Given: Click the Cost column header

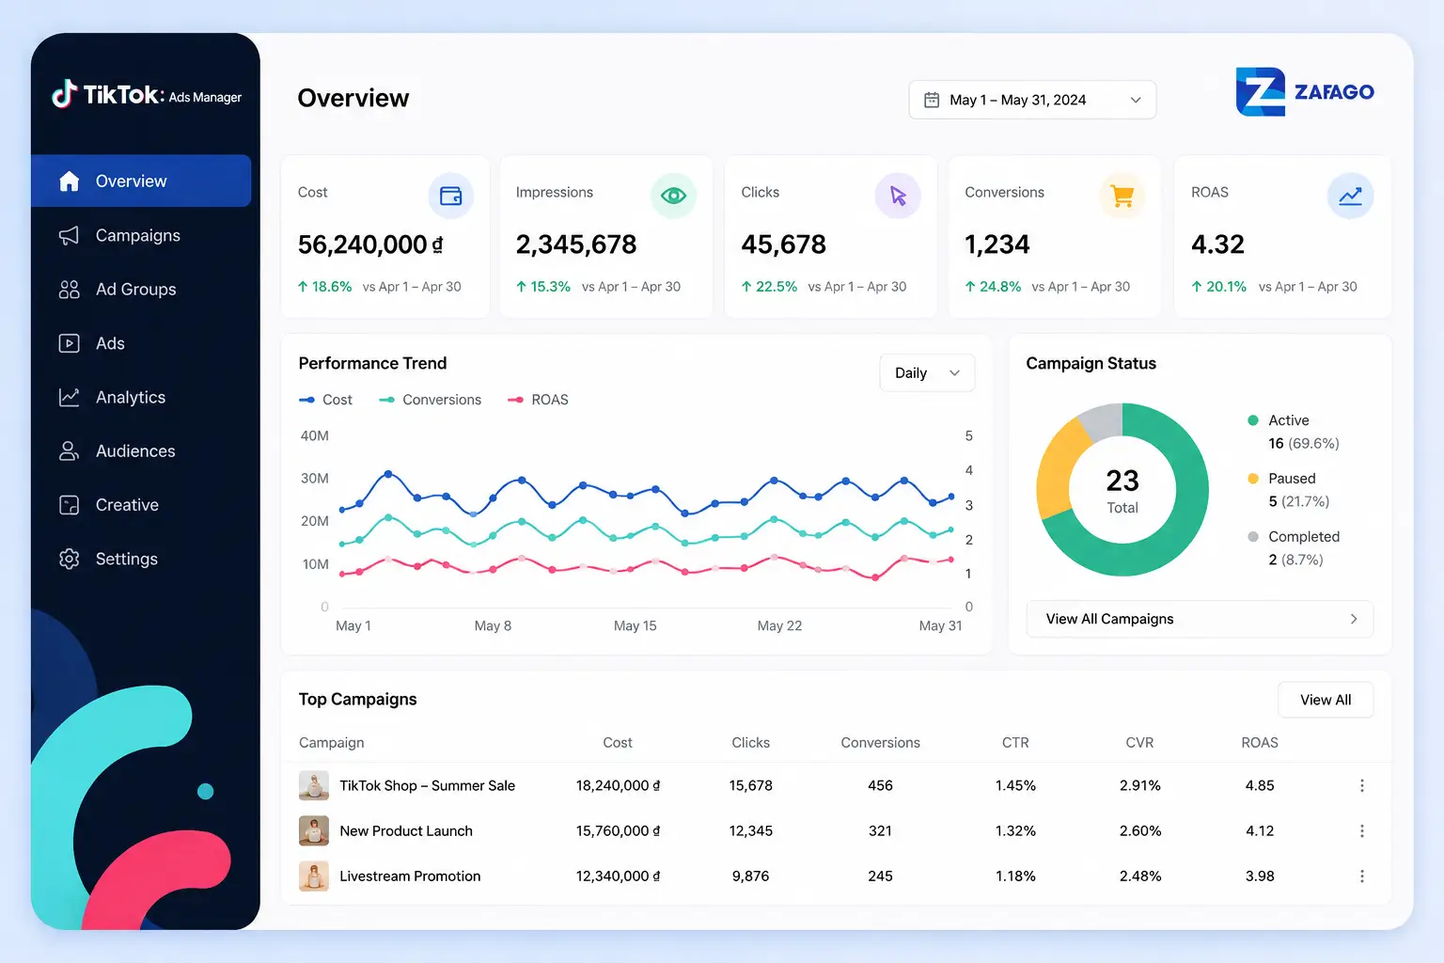Looking at the screenshot, I should 618,742.
